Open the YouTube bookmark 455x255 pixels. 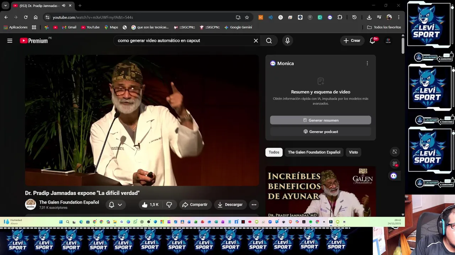click(90, 27)
